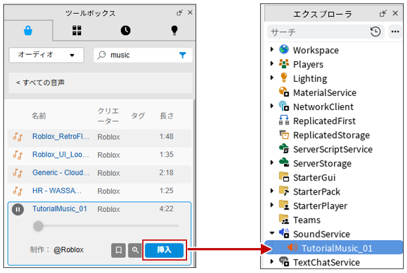Viewport: 407px width, 273px height.
Task: Click the StarterGui folder icon
Action: tap(283, 177)
